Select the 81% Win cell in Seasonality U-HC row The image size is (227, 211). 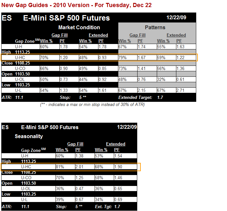pos(65,167)
